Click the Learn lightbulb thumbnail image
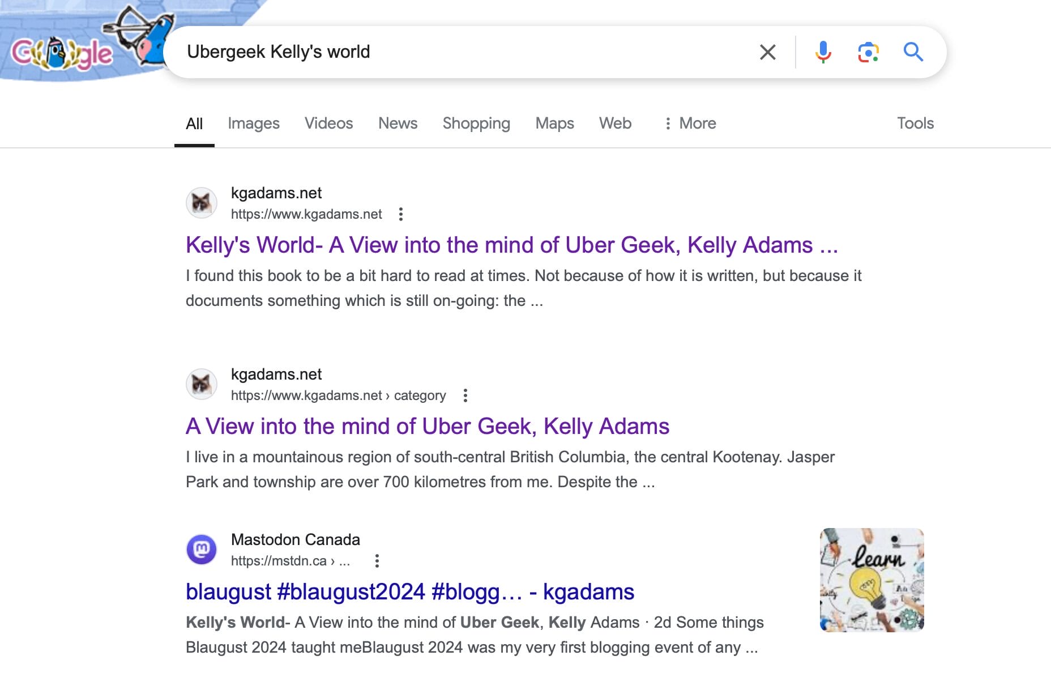This screenshot has height=681, width=1051. click(871, 580)
